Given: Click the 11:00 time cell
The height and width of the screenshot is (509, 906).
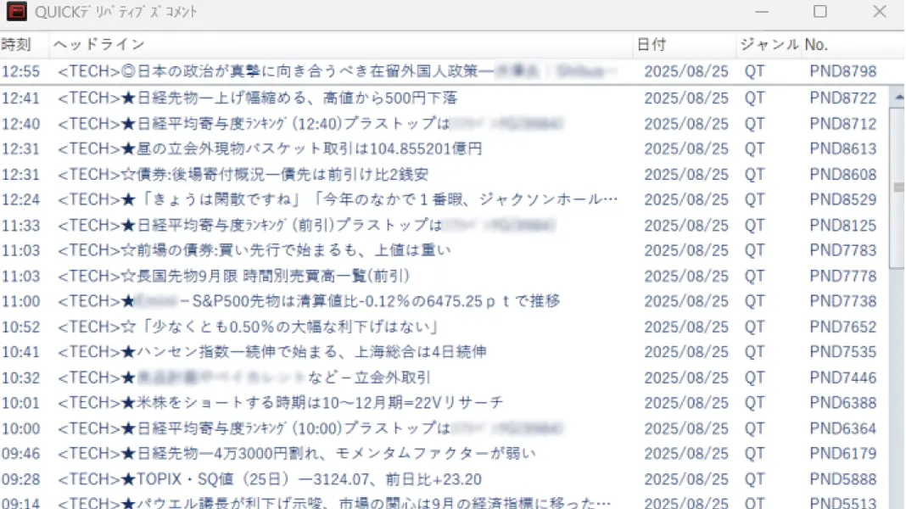Looking at the screenshot, I should (x=21, y=301).
